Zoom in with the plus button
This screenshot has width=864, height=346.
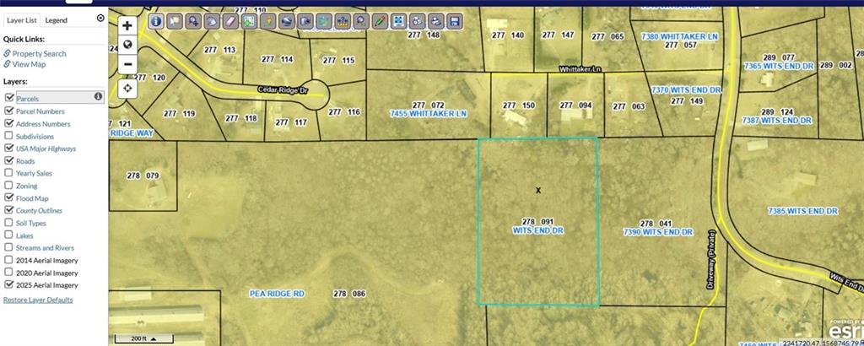[x=127, y=25]
